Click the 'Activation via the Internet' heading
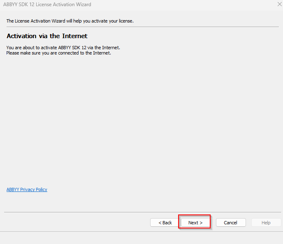The width and height of the screenshot is (283, 244). pyautogui.click(x=47, y=36)
